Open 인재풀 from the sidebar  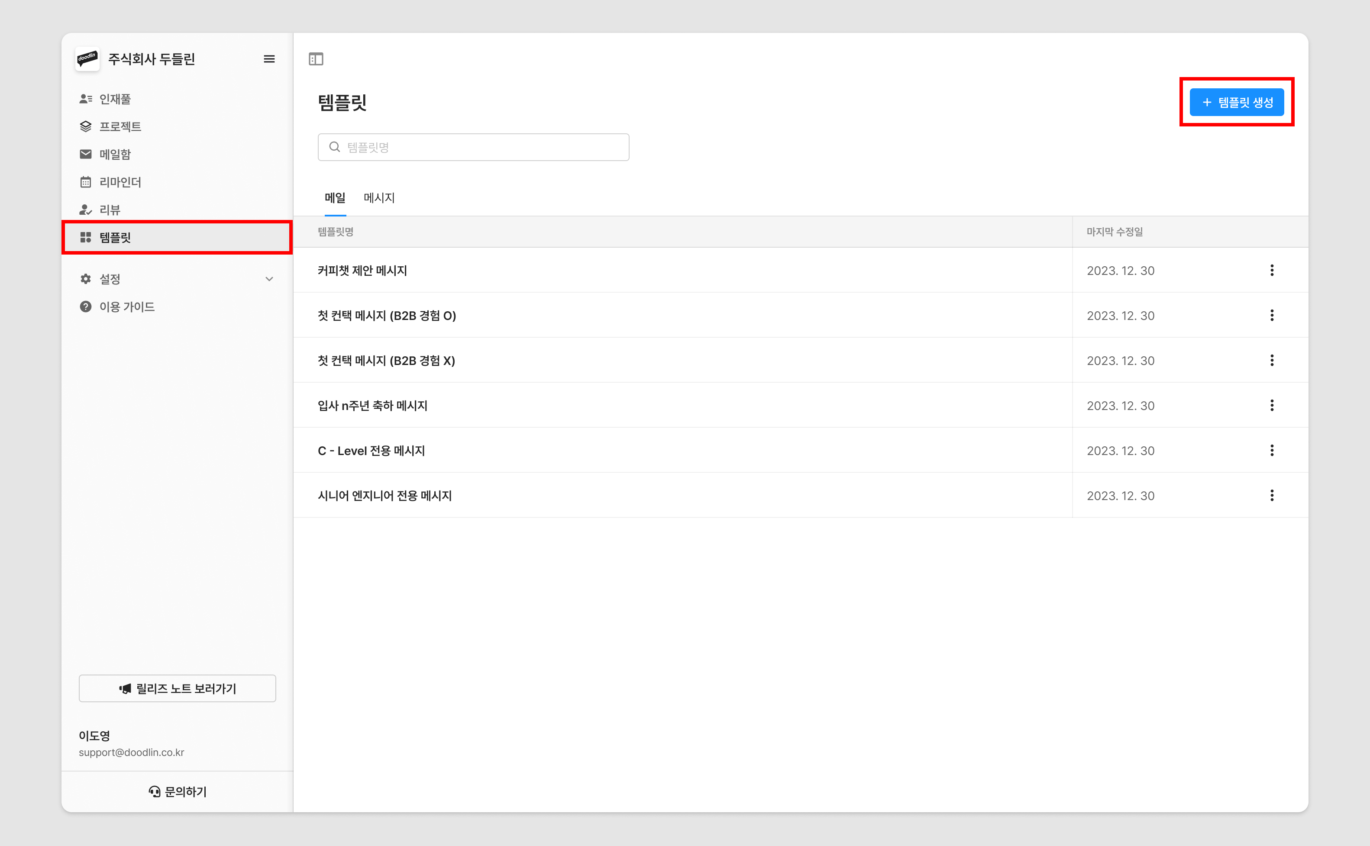(x=115, y=99)
